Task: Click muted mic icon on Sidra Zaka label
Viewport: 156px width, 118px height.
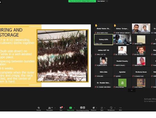Action: pyautogui.click(x=96, y=76)
